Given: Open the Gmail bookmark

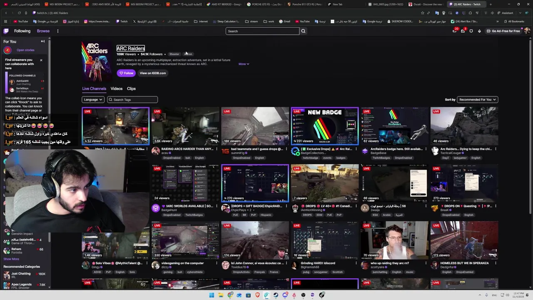Looking at the screenshot, I should click(284, 21).
